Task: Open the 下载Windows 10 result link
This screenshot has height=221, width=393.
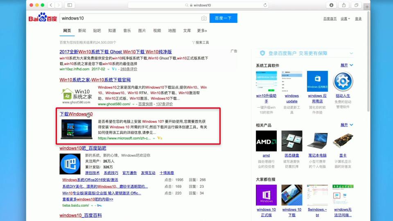Action: 76,114
